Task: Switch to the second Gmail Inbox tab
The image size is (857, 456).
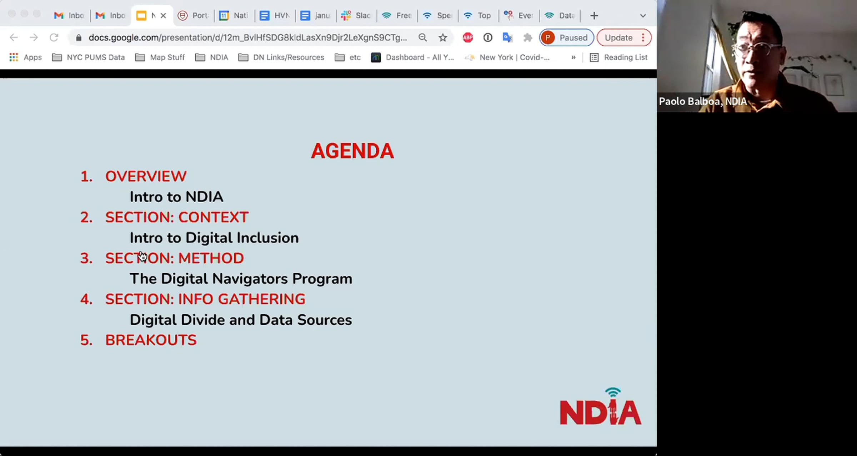Action: point(110,16)
